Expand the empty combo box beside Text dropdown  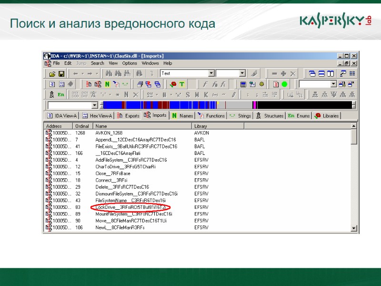click(243, 72)
